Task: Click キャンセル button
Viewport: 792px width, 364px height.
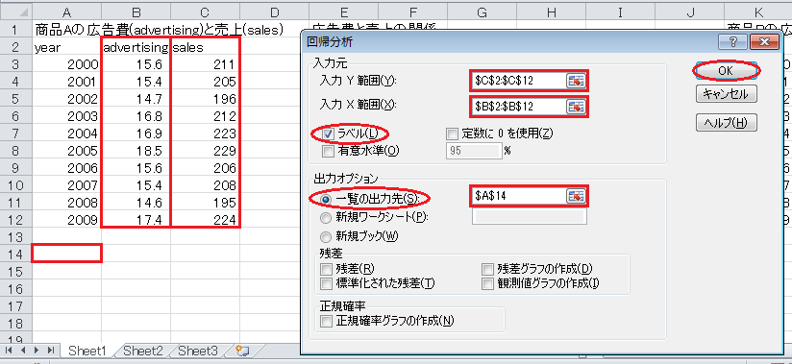Action: [726, 94]
